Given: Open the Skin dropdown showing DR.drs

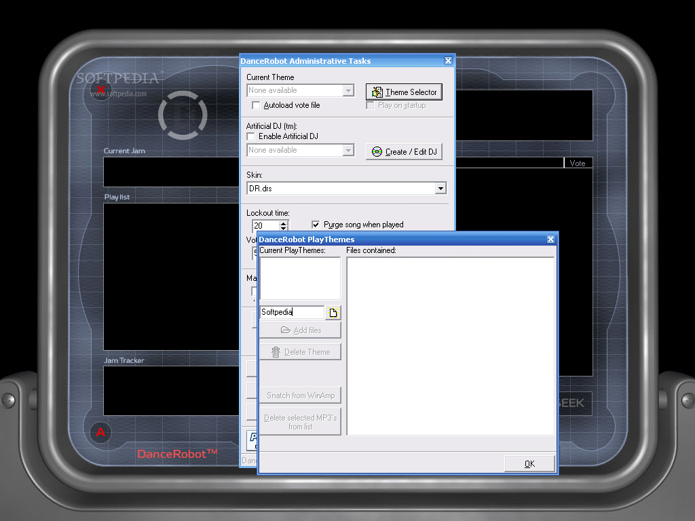Looking at the screenshot, I should 440,189.
